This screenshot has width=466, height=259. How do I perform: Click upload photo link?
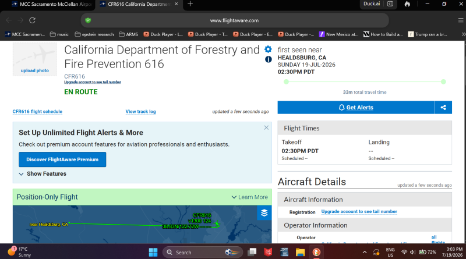(x=35, y=70)
